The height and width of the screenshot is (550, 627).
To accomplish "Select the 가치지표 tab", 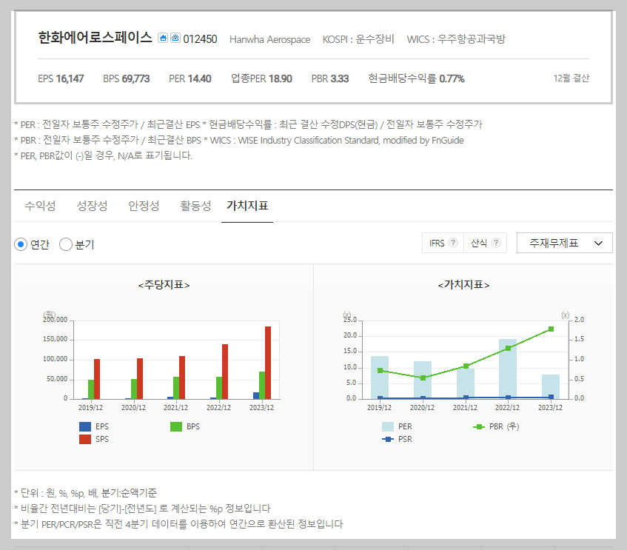I will [247, 206].
